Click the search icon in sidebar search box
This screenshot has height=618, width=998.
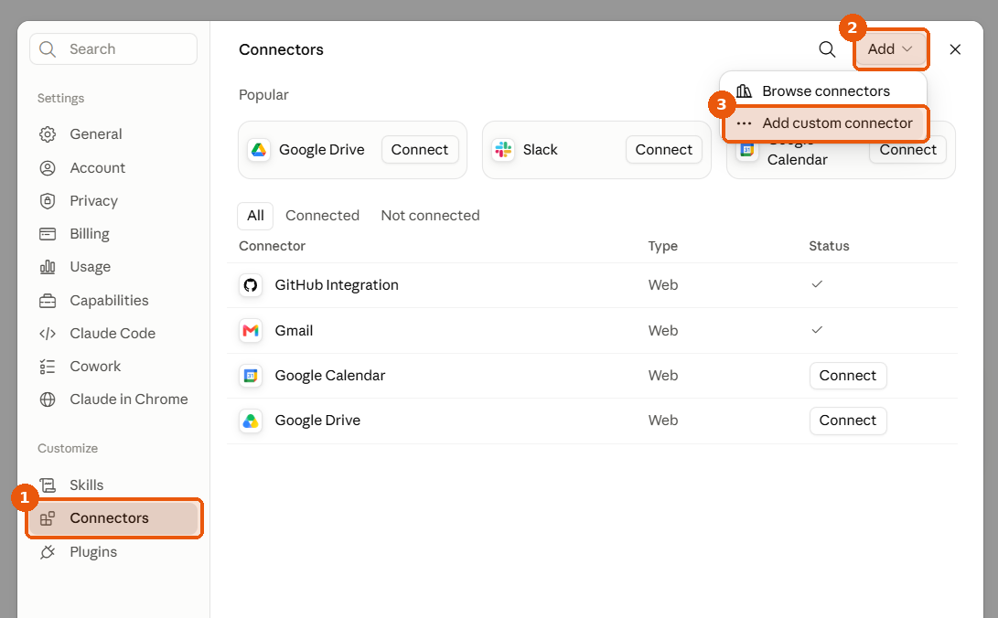48,49
